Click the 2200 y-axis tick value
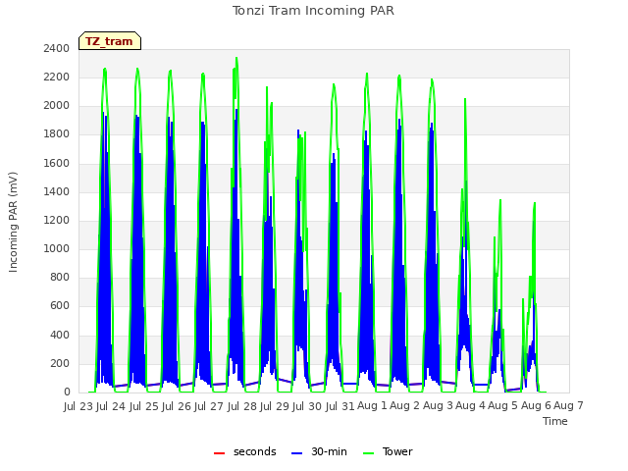628x471 pixels. [x=57, y=77]
